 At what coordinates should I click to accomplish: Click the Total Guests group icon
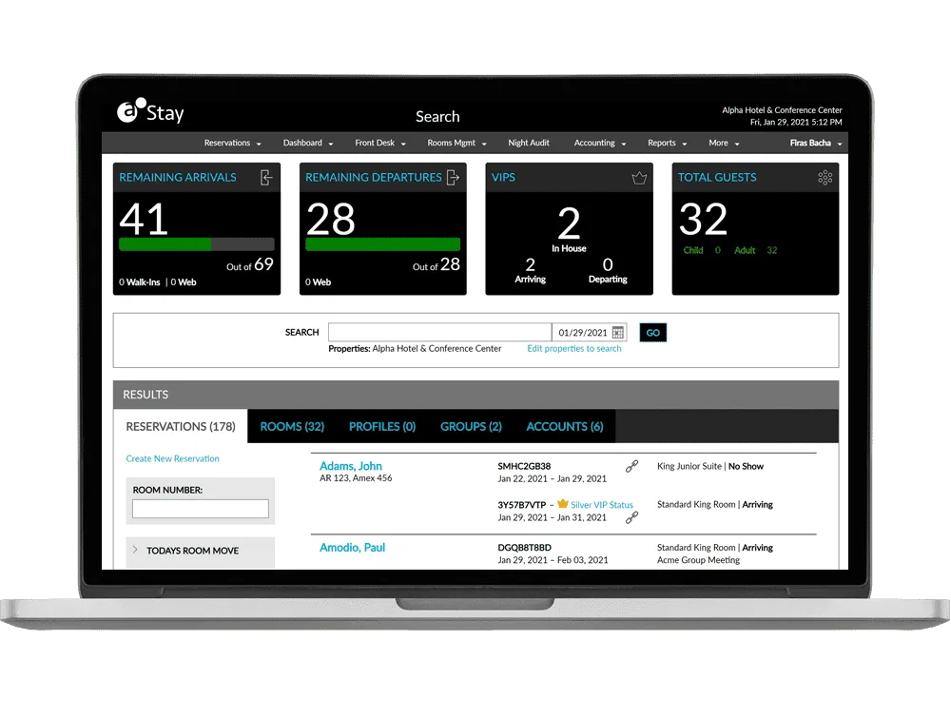click(825, 178)
